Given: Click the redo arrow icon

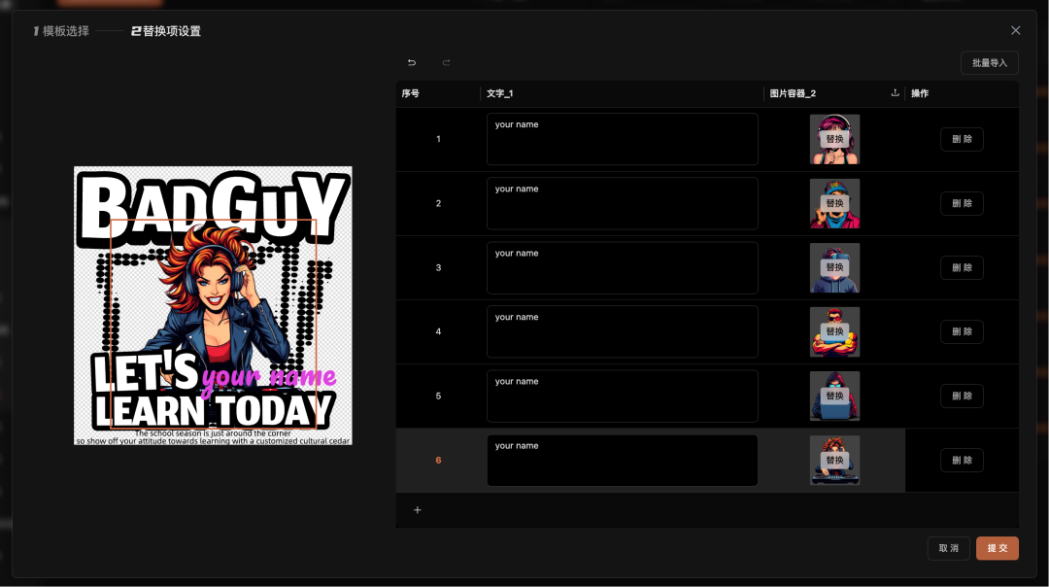Looking at the screenshot, I should [x=447, y=63].
